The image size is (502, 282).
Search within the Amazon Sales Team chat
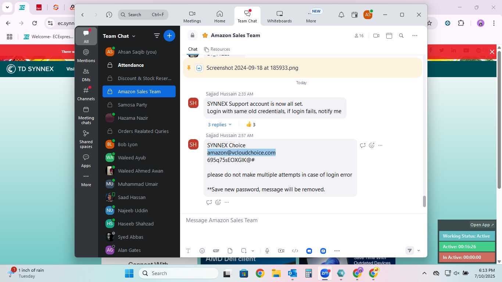[401, 36]
